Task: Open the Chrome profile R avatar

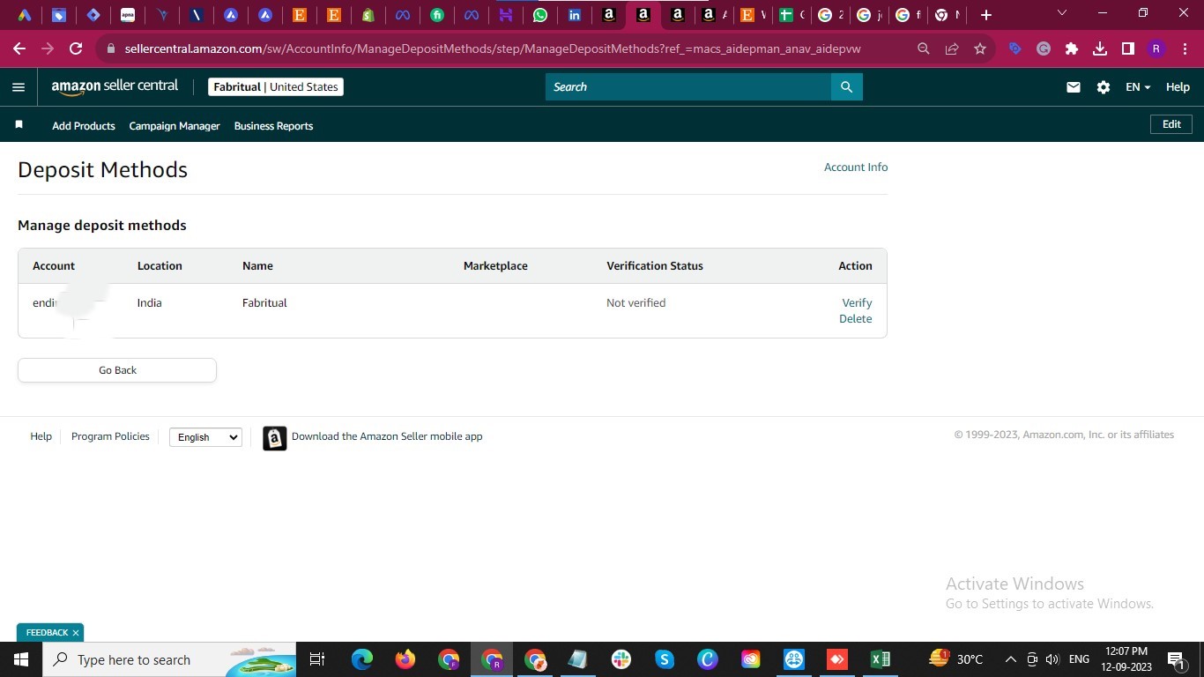Action: click(1156, 48)
